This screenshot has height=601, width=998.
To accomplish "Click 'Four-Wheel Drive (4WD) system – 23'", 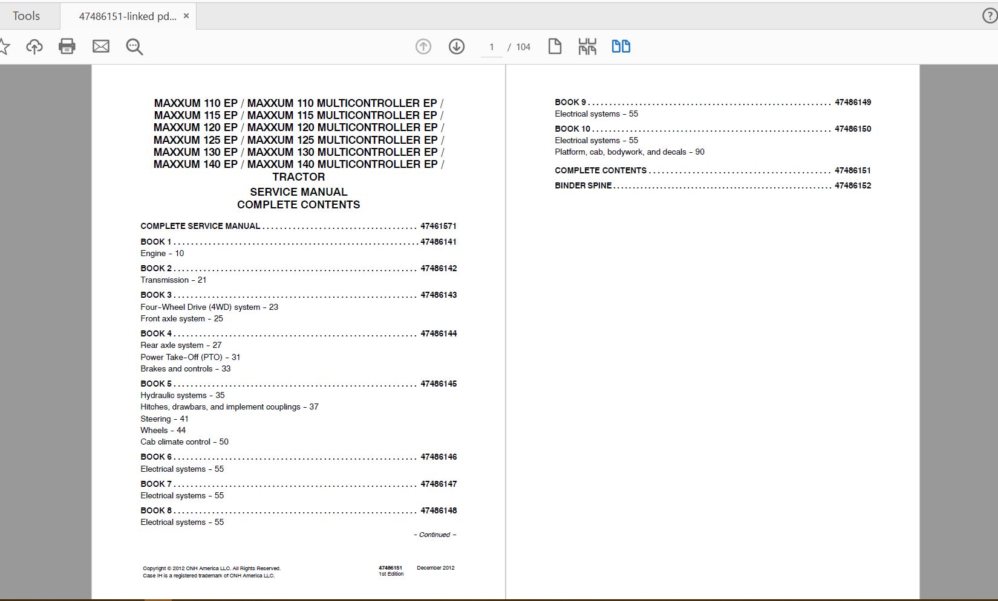I will click(x=209, y=307).
